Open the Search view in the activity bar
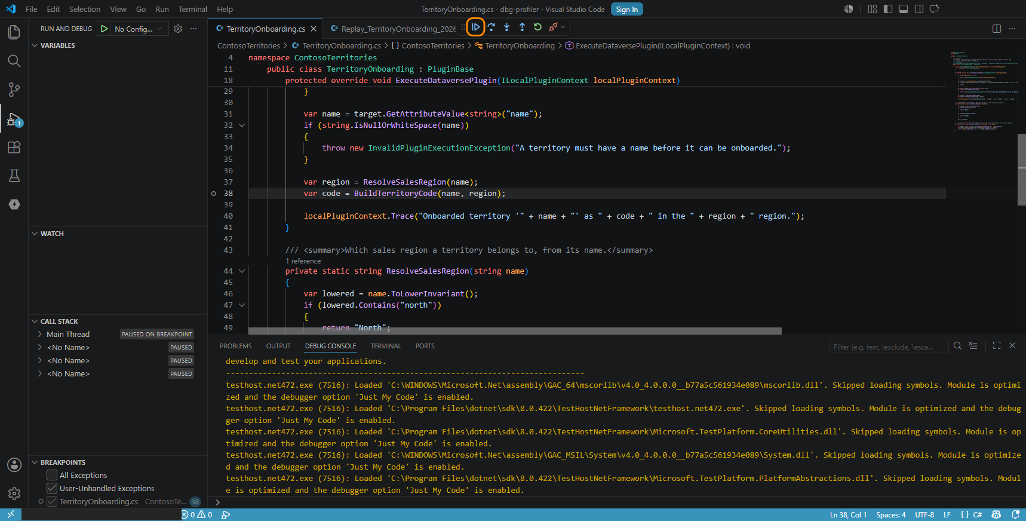1026x521 pixels. (x=14, y=60)
